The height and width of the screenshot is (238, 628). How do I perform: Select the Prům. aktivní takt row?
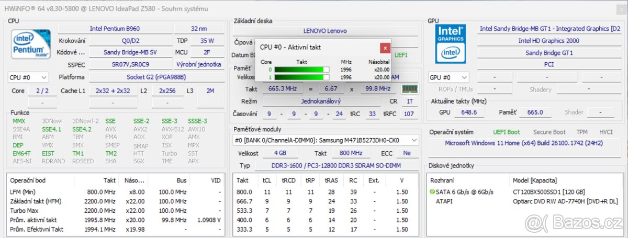pos(116,220)
